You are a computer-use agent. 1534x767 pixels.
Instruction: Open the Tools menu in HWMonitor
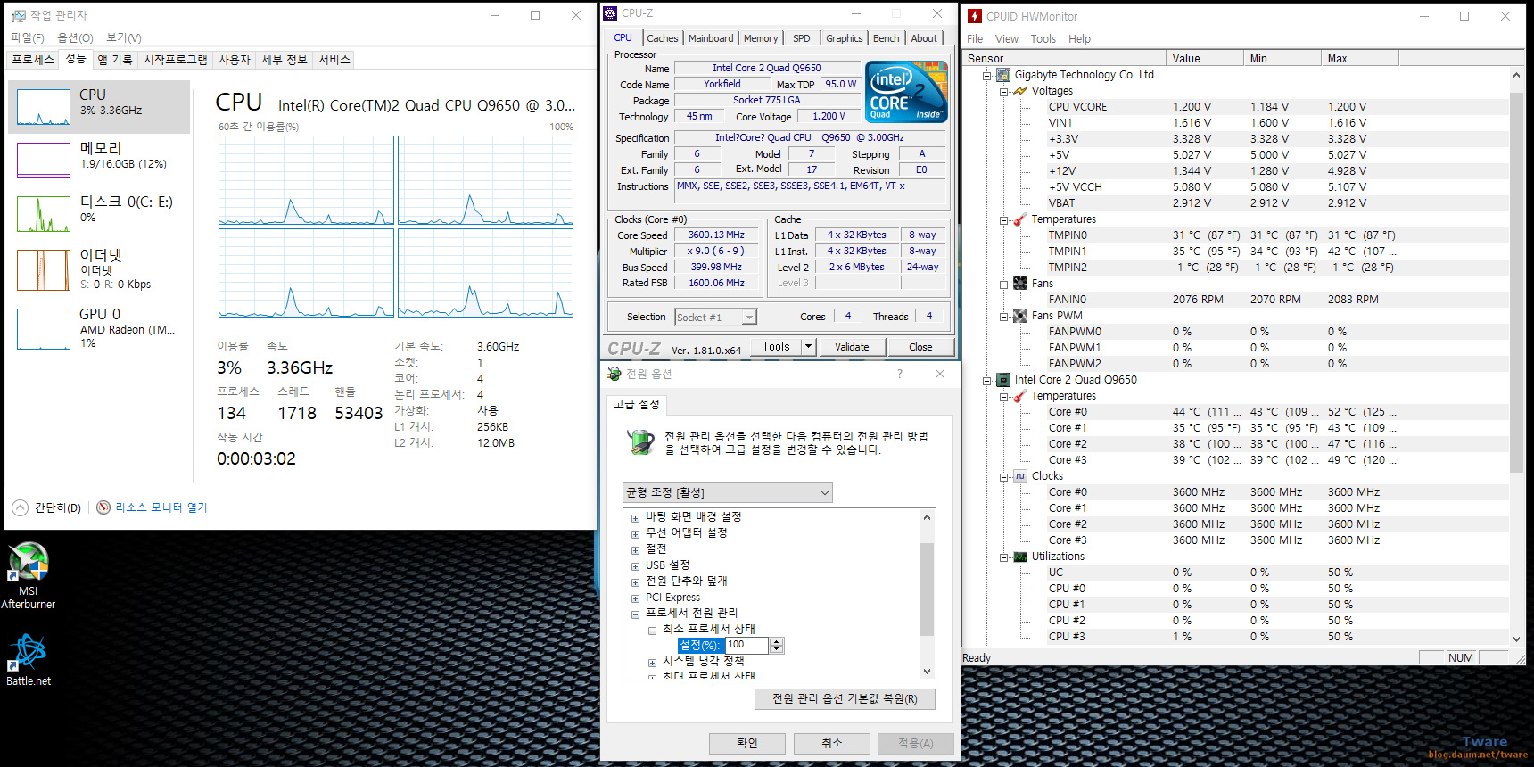click(x=1043, y=39)
